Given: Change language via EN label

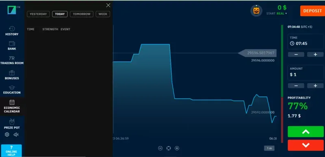Looking at the screenshot, I should click(x=18, y=7).
